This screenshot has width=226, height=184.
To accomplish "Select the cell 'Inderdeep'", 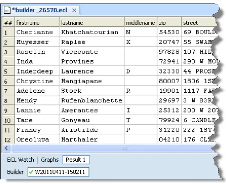I will [x=37, y=71].
